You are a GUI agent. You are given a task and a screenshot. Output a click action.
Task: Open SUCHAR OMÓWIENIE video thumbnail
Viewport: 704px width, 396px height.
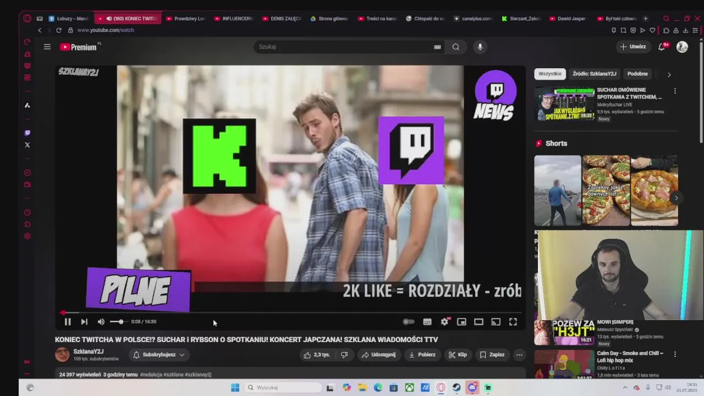[x=564, y=103]
